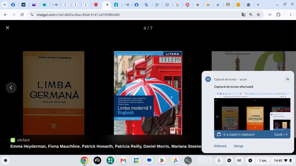The width and height of the screenshot is (296, 166).
Task: Open the ChromeOS launcher button
Action: pyautogui.click(x=6, y=160)
